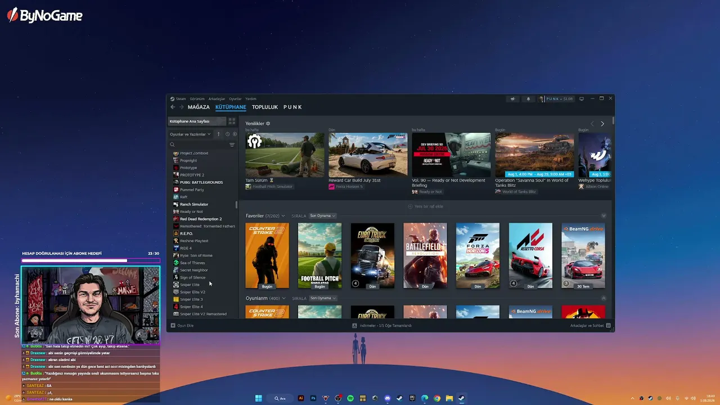Open the Steam notifications bell
720x405 pixels.
(528, 99)
